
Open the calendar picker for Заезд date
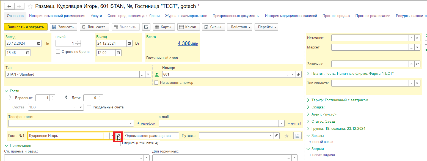39,43
